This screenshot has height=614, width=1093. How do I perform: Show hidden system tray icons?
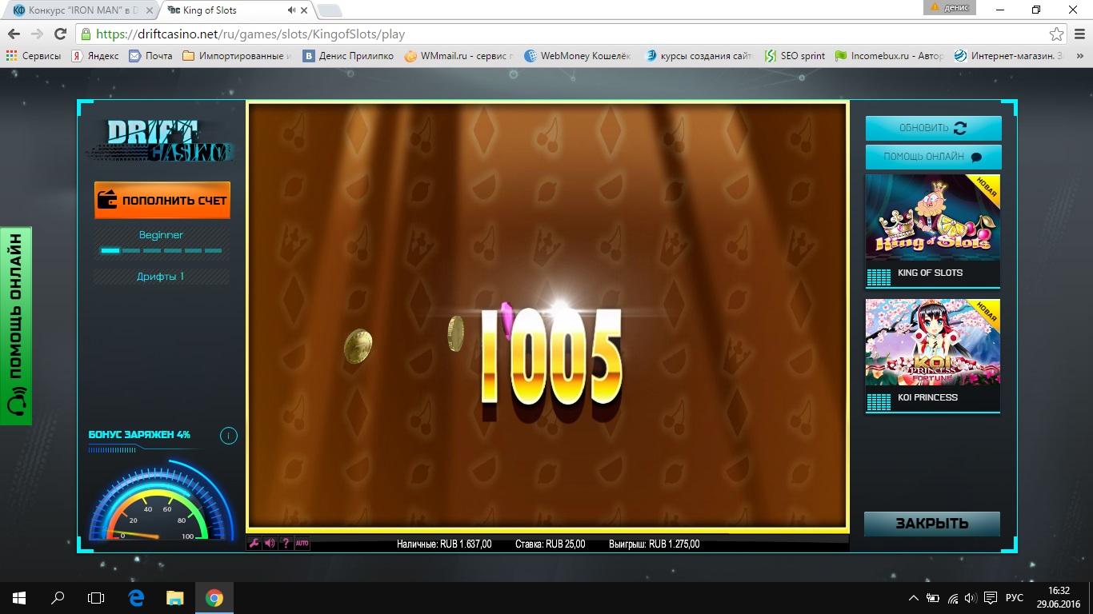(x=914, y=598)
